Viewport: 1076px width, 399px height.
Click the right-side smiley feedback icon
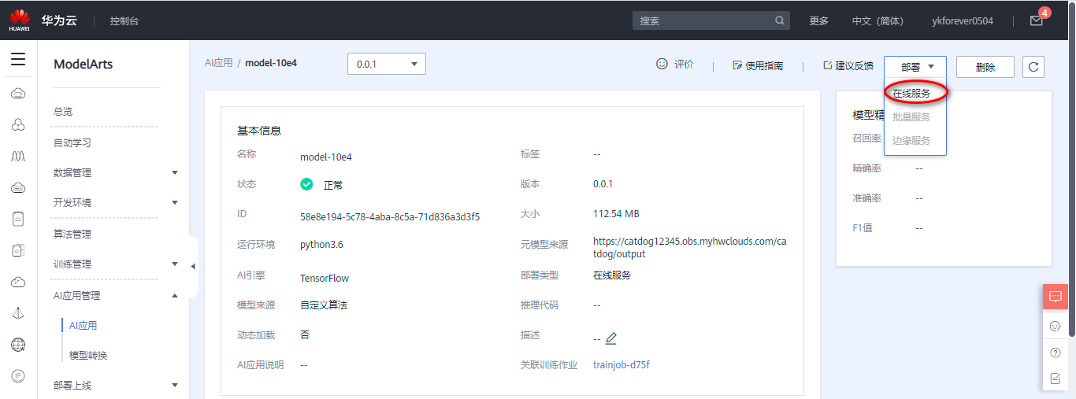[x=1056, y=326]
